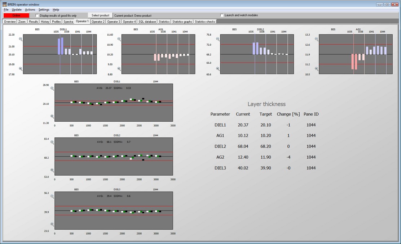Zoom in on the DIEL3 scatter plot
401x244 pixels.
coord(52,224)
